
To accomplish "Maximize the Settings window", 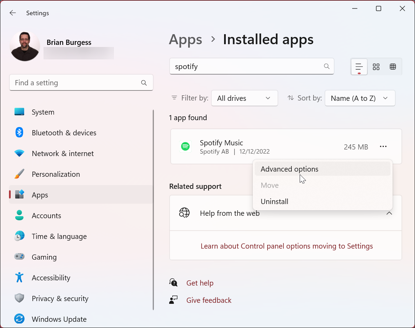I will pyautogui.click(x=378, y=9).
